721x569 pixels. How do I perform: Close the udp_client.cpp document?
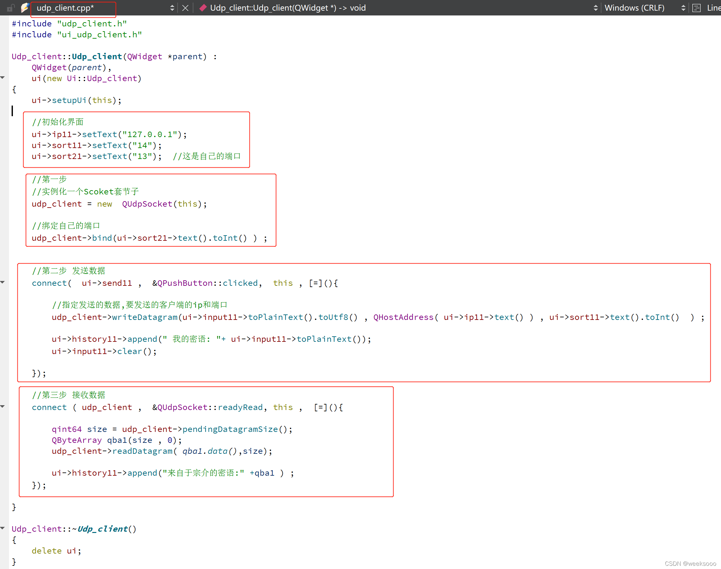tap(185, 8)
